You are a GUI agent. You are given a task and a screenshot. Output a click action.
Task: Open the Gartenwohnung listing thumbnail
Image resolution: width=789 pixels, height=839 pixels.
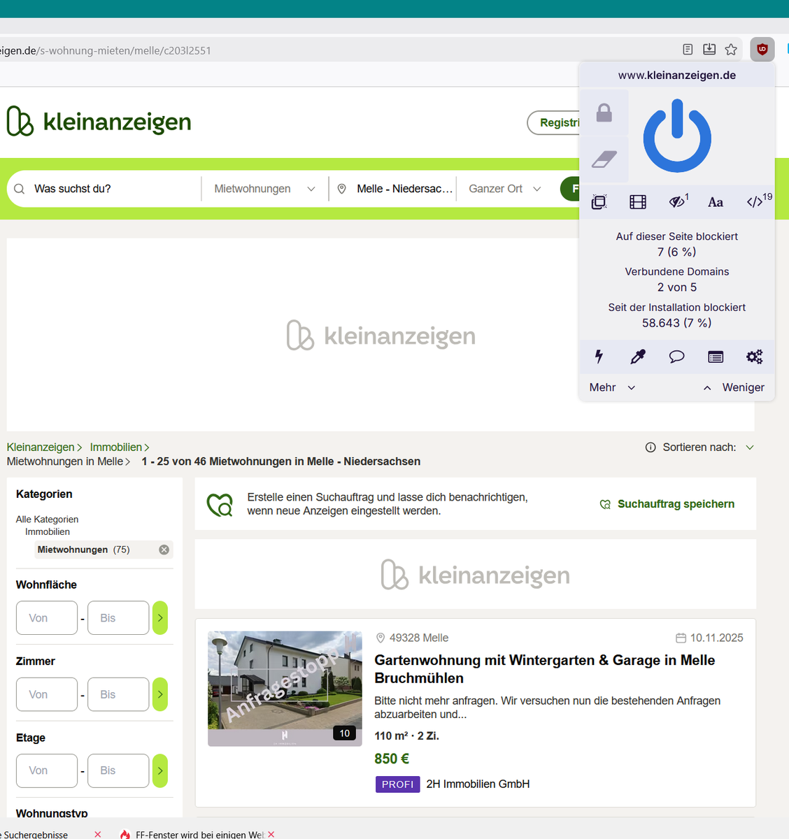(x=285, y=689)
